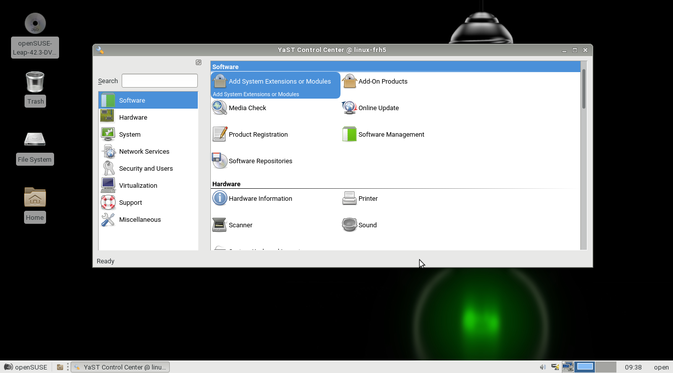Image resolution: width=673 pixels, height=373 pixels.
Task: Click the volume icon in system tray
Action: (x=543, y=367)
